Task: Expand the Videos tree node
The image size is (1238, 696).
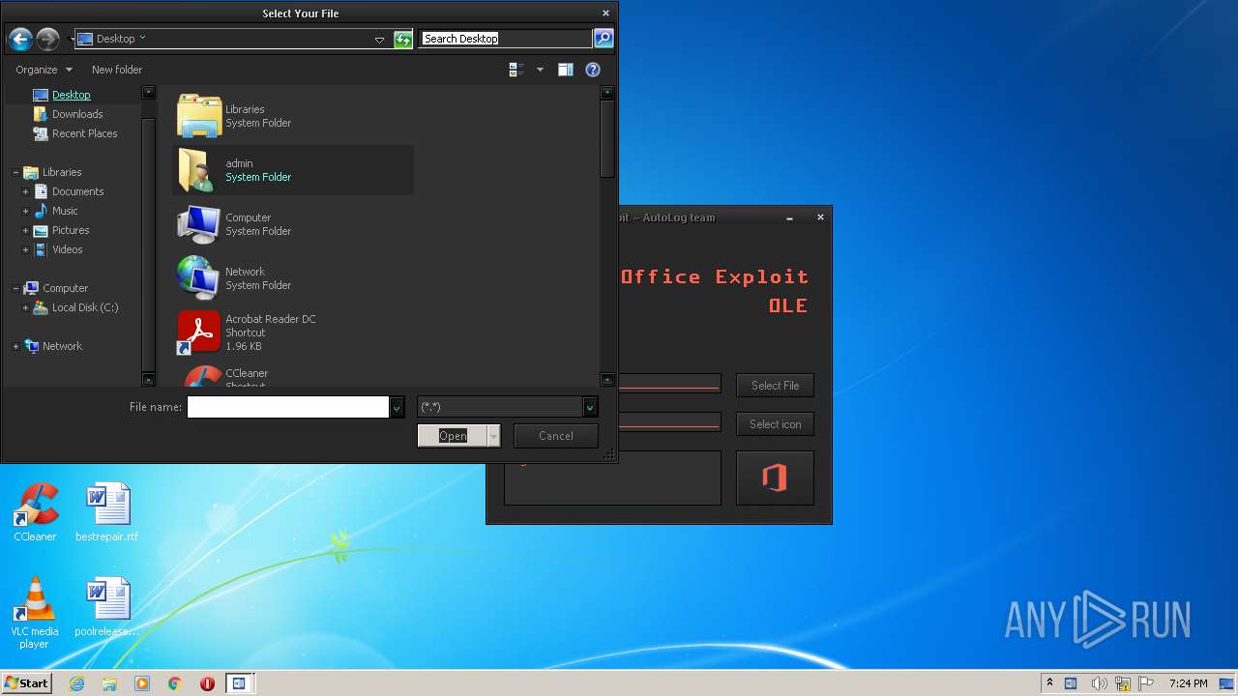Action: pos(26,249)
